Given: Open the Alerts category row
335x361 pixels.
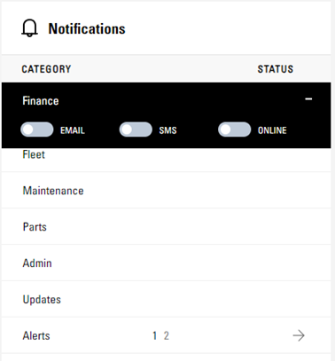Looking at the screenshot, I should coord(36,336).
